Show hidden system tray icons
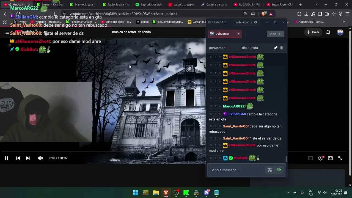Image resolution: width=352 pixels, height=198 pixels. coord(288,193)
